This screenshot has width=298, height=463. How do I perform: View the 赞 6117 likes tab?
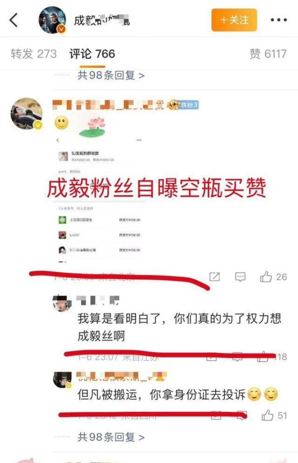tap(268, 54)
